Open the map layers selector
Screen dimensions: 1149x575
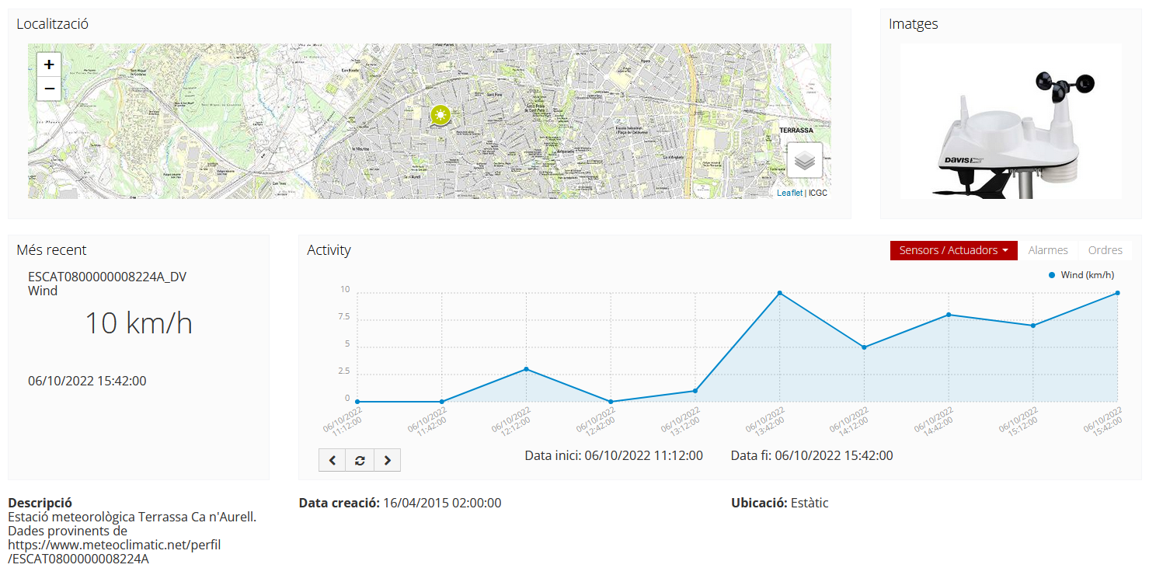(x=805, y=161)
